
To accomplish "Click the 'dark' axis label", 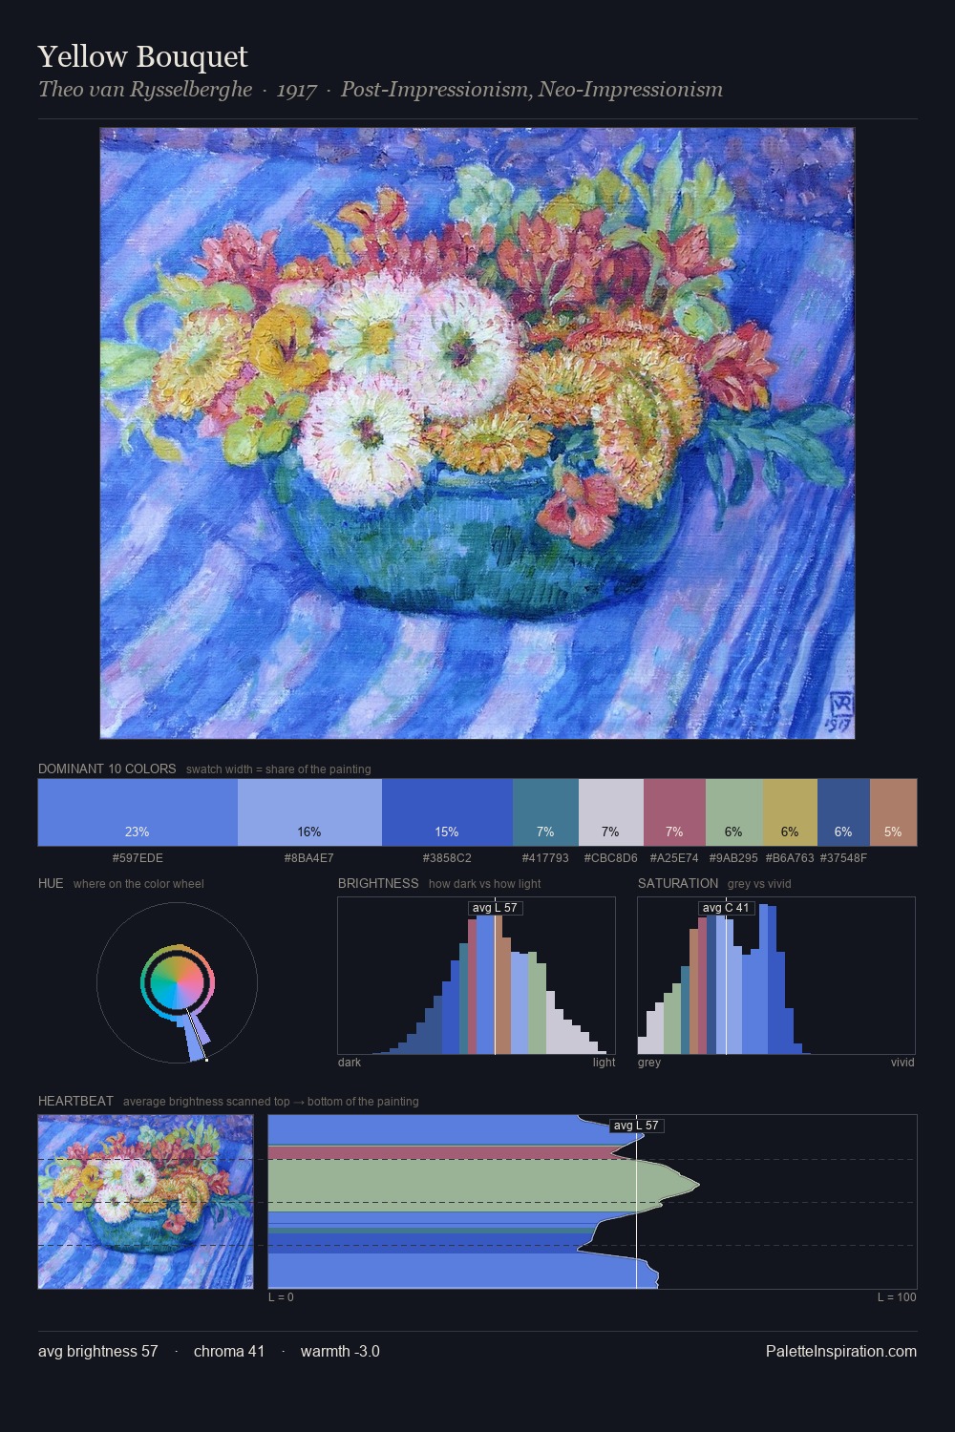I will [x=350, y=1063].
